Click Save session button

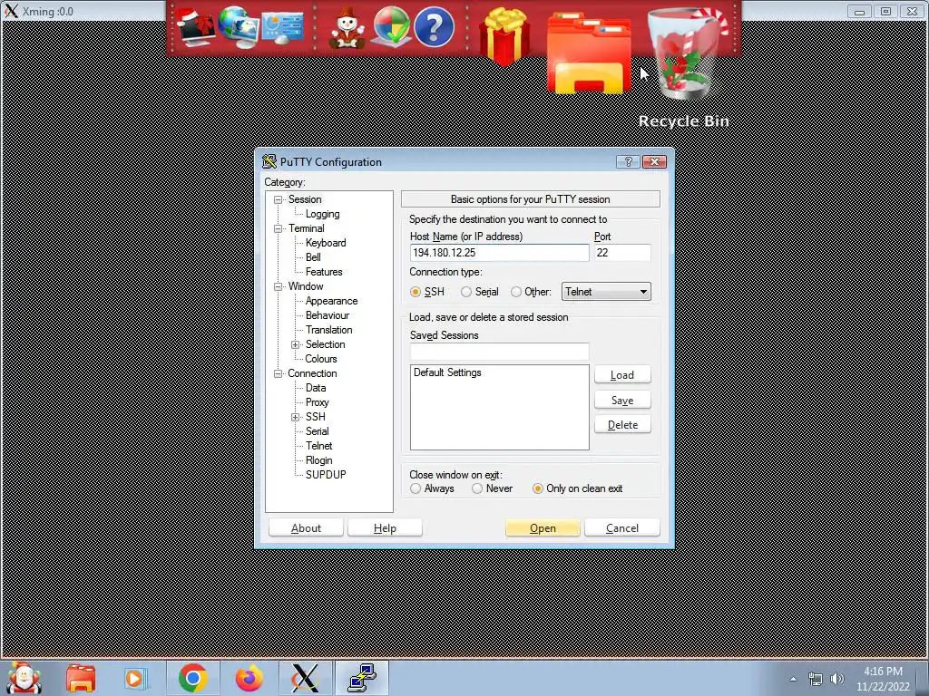[622, 400]
